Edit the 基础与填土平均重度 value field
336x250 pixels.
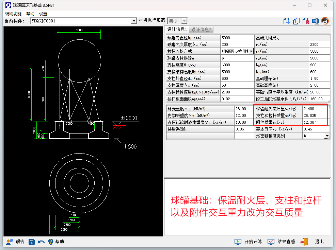click(x=320, y=92)
